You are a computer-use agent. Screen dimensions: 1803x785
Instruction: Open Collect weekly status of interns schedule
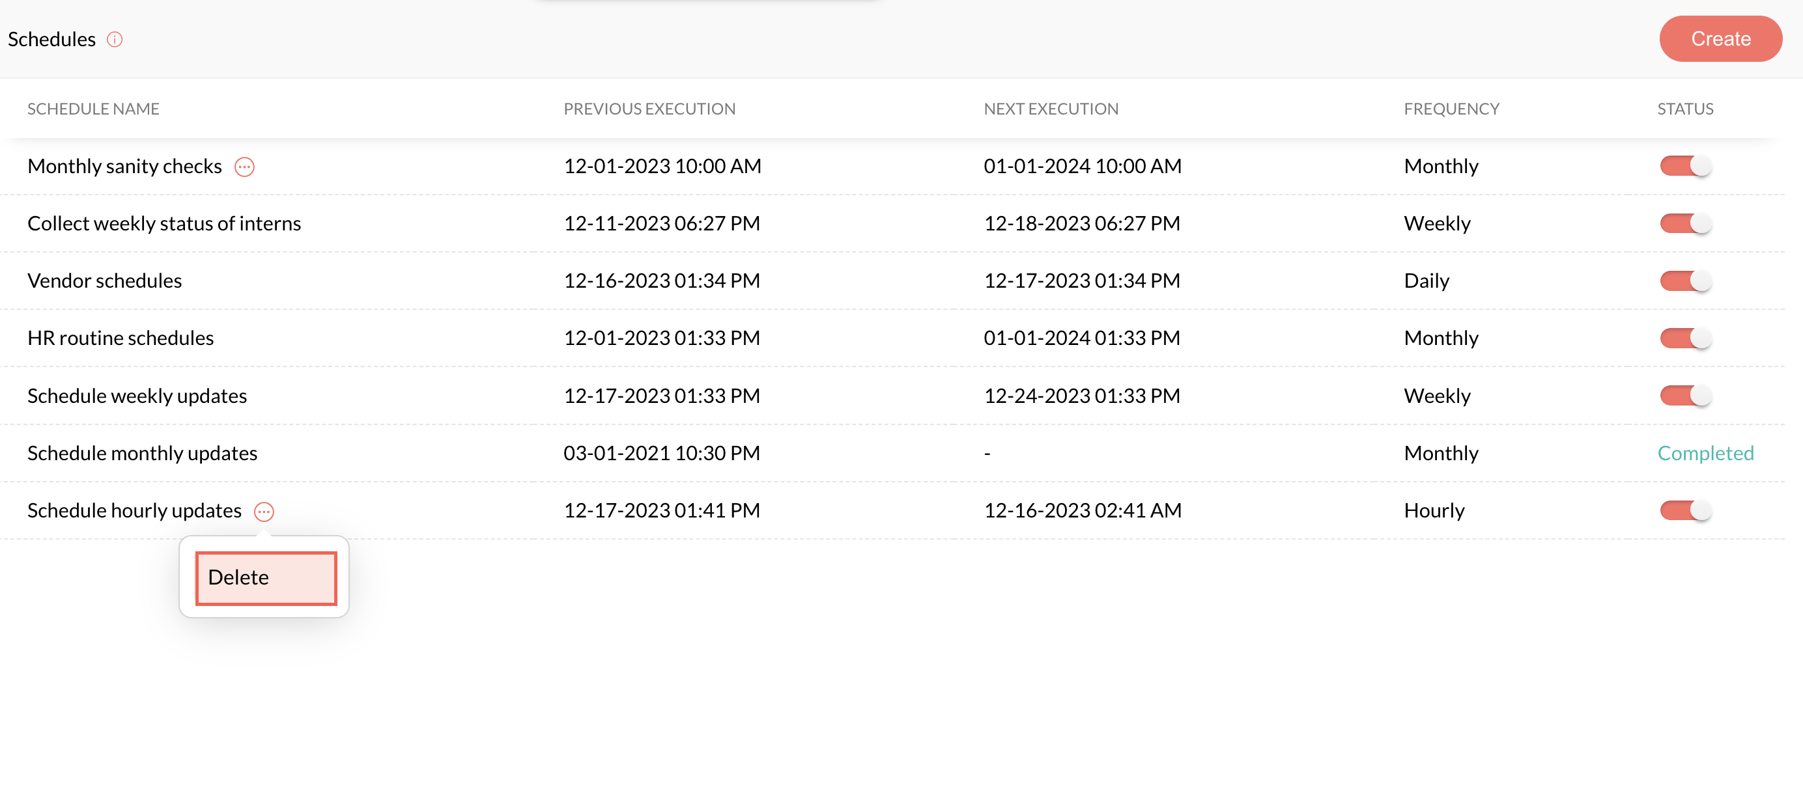tap(163, 223)
